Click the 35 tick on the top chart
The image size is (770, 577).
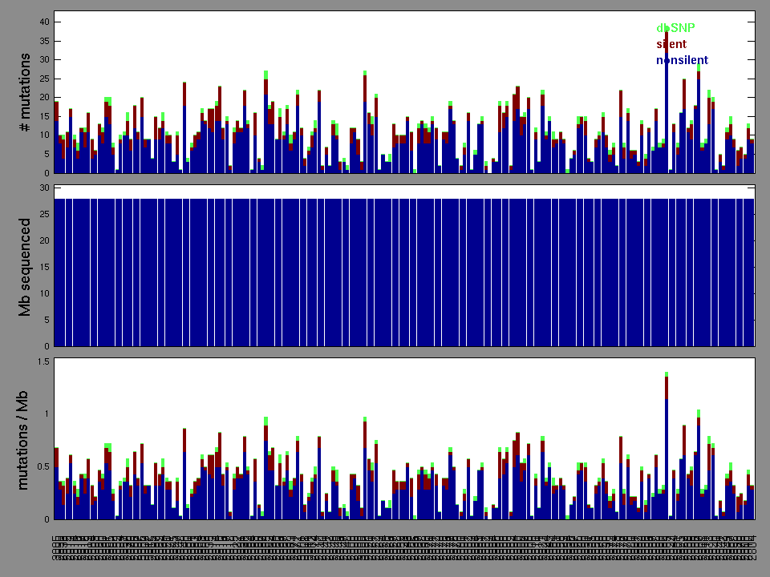[x=45, y=41]
